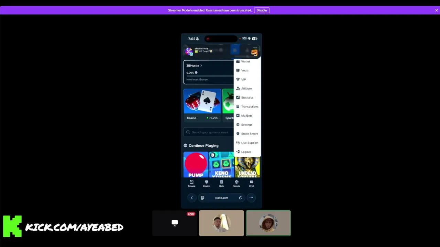Open the Shuffle VIPs notification avatar
440x247 pixels.
point(189,51)
